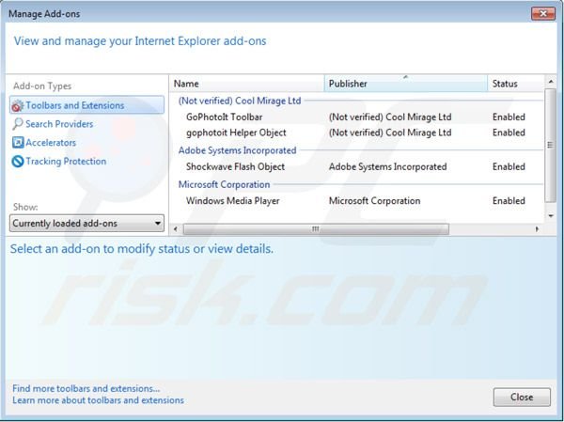Open Find more toolbars and extensions link

(86, 389)
